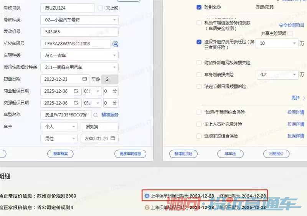Click the icon before 上年保单起保日期 2024-12-28

(147, 207)
